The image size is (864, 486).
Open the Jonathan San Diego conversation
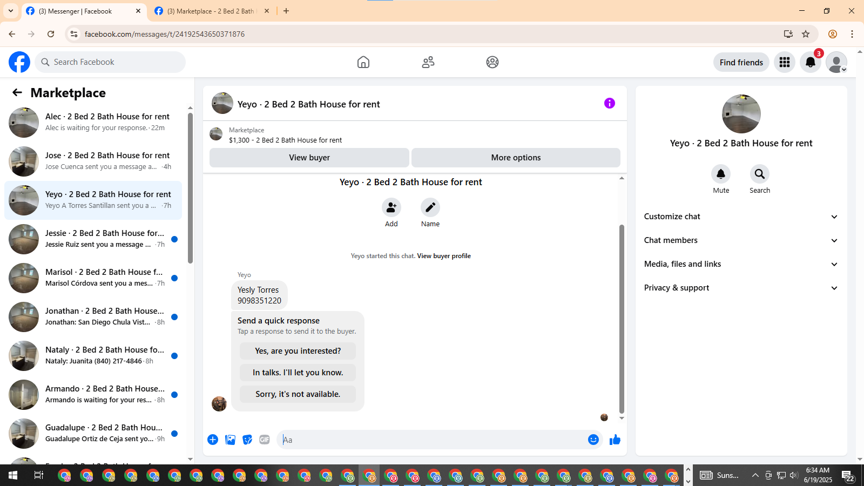(93, 317)
